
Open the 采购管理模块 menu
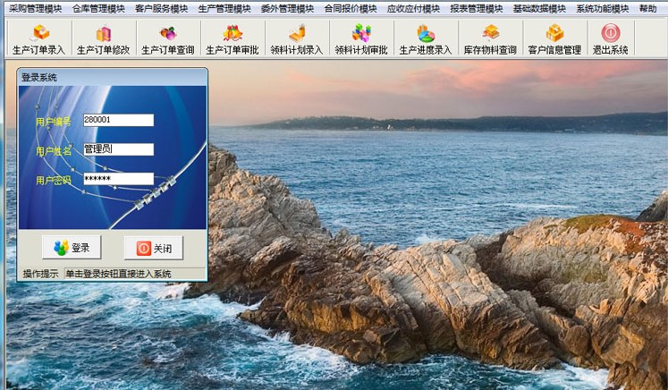36,9
